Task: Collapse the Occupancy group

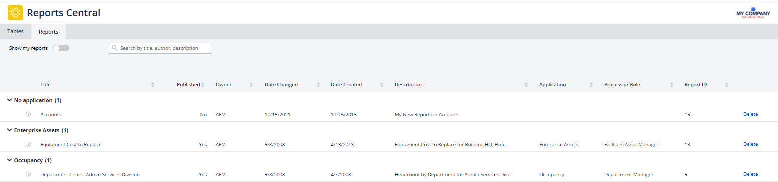Action: pyautogui.click(x=9, y=160)
